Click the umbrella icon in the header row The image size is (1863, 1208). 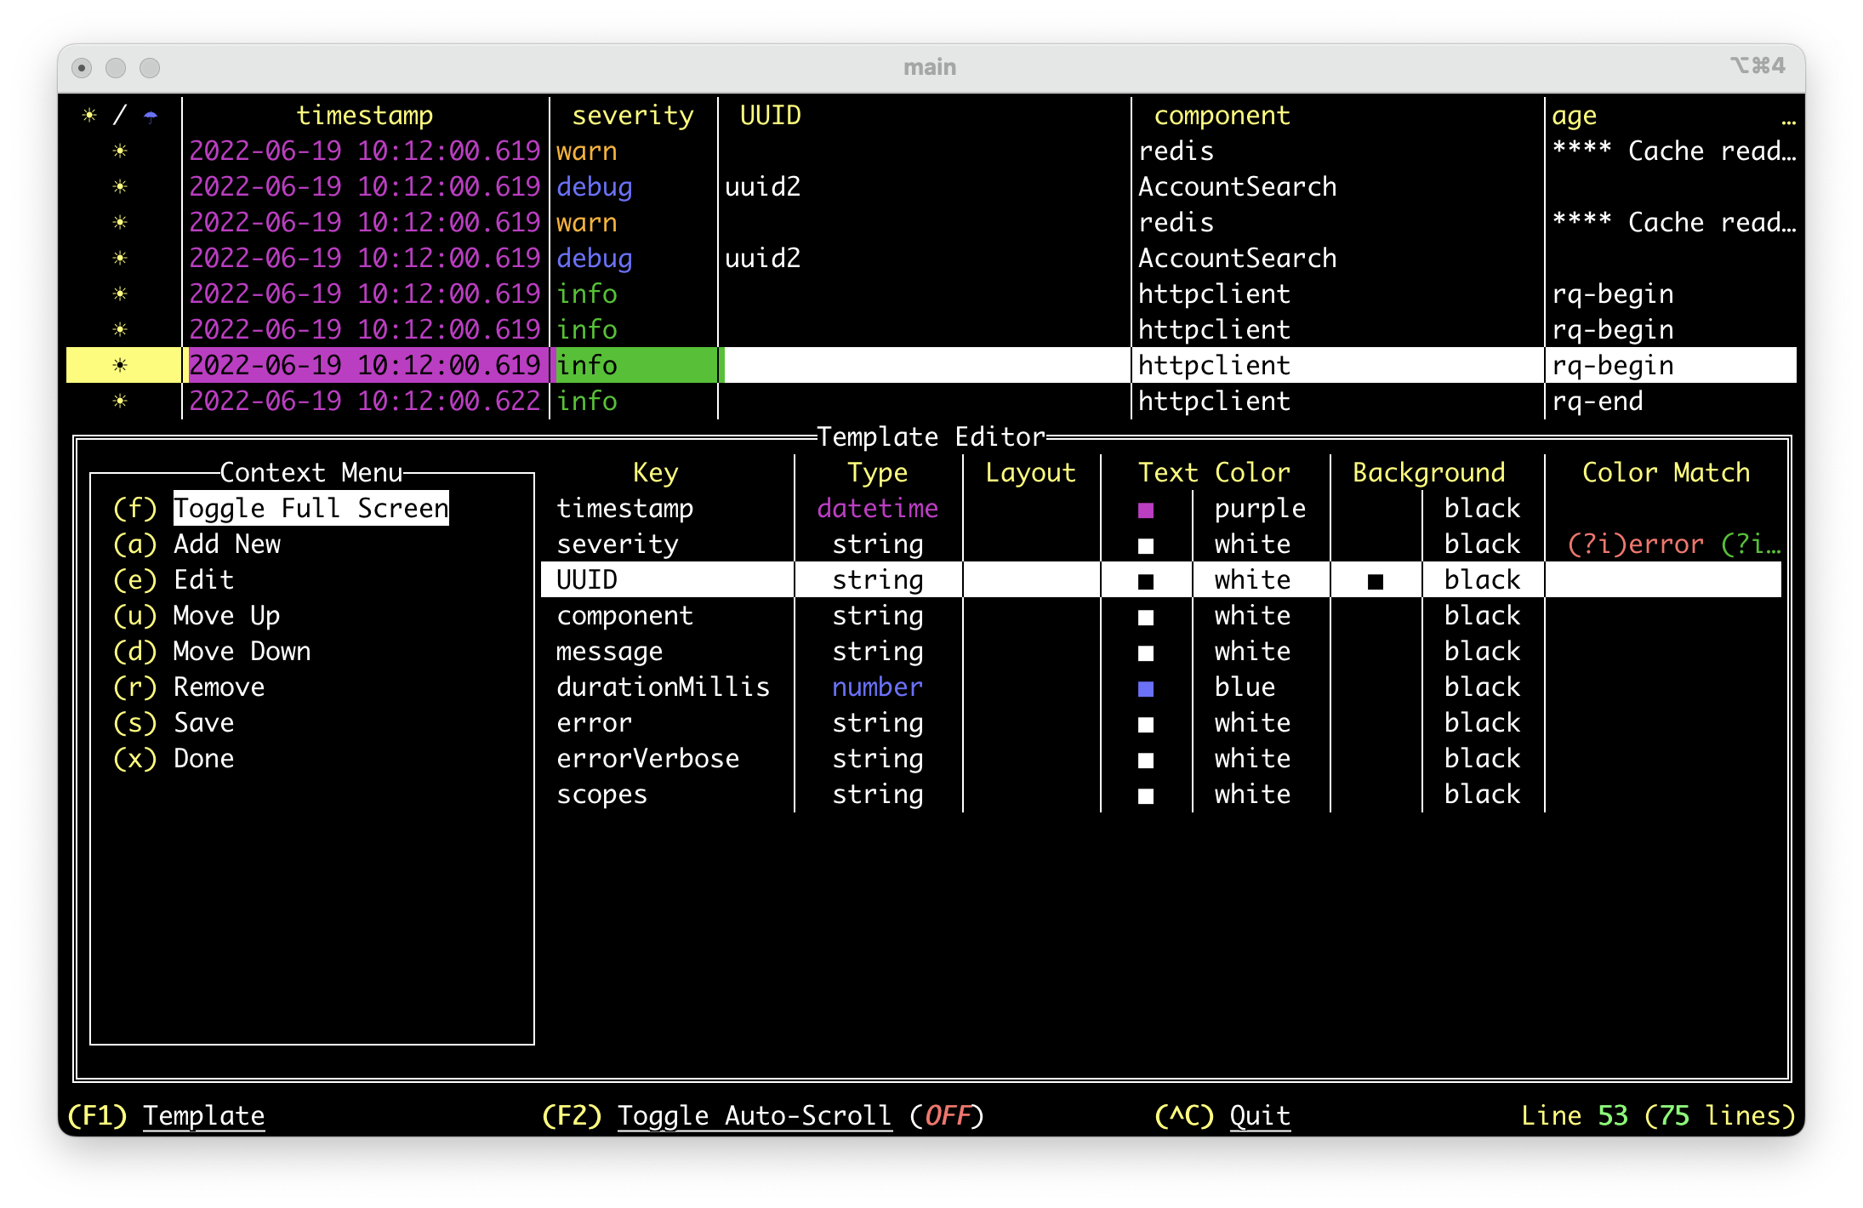151,116
